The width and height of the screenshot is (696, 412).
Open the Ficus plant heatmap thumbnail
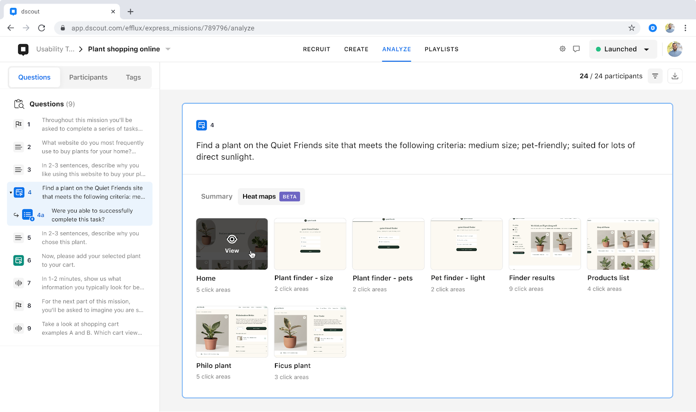coord(310,332)
